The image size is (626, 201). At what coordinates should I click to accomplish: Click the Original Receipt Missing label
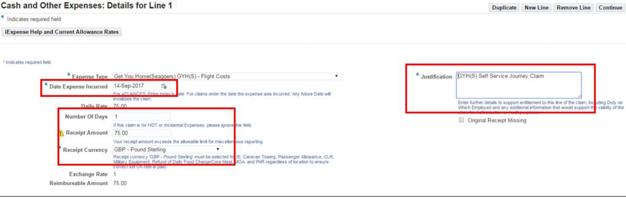[497, 120]
